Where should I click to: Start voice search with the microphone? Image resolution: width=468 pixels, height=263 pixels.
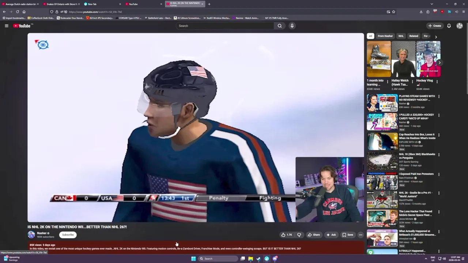(292, 26)
